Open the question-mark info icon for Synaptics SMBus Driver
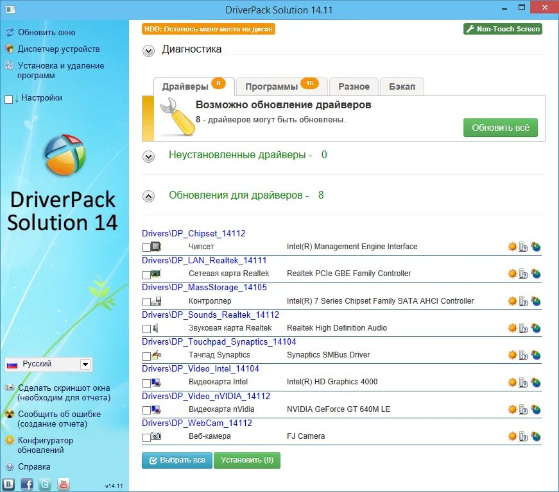The height and width of the screenshot is (492, 559). (523, 355)
